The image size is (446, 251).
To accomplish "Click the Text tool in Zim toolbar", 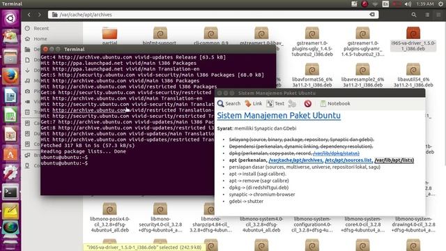I will pyautogui.click(x=275, y=104).
